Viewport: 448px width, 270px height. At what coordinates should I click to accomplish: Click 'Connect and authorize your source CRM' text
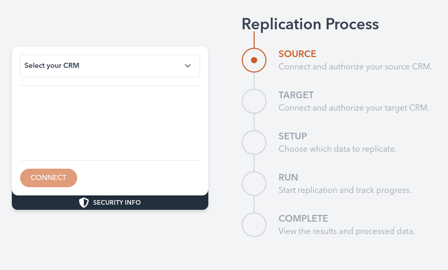pos(355,67)
